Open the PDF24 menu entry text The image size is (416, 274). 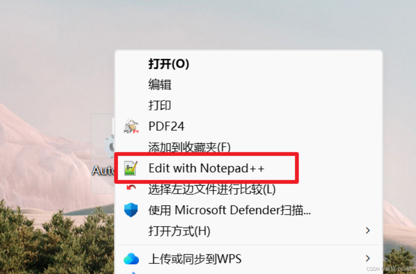point(166,126)
